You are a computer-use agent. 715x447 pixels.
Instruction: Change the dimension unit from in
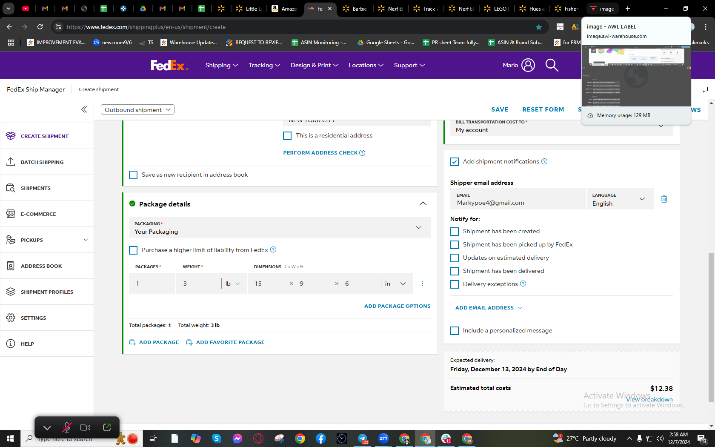point(395,284)
